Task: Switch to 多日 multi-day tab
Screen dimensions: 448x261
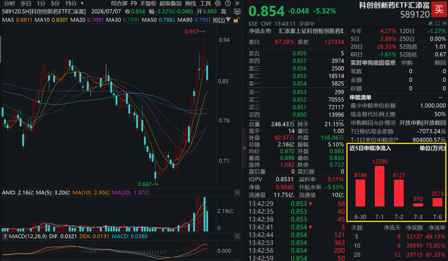Action: coord(26,4)
